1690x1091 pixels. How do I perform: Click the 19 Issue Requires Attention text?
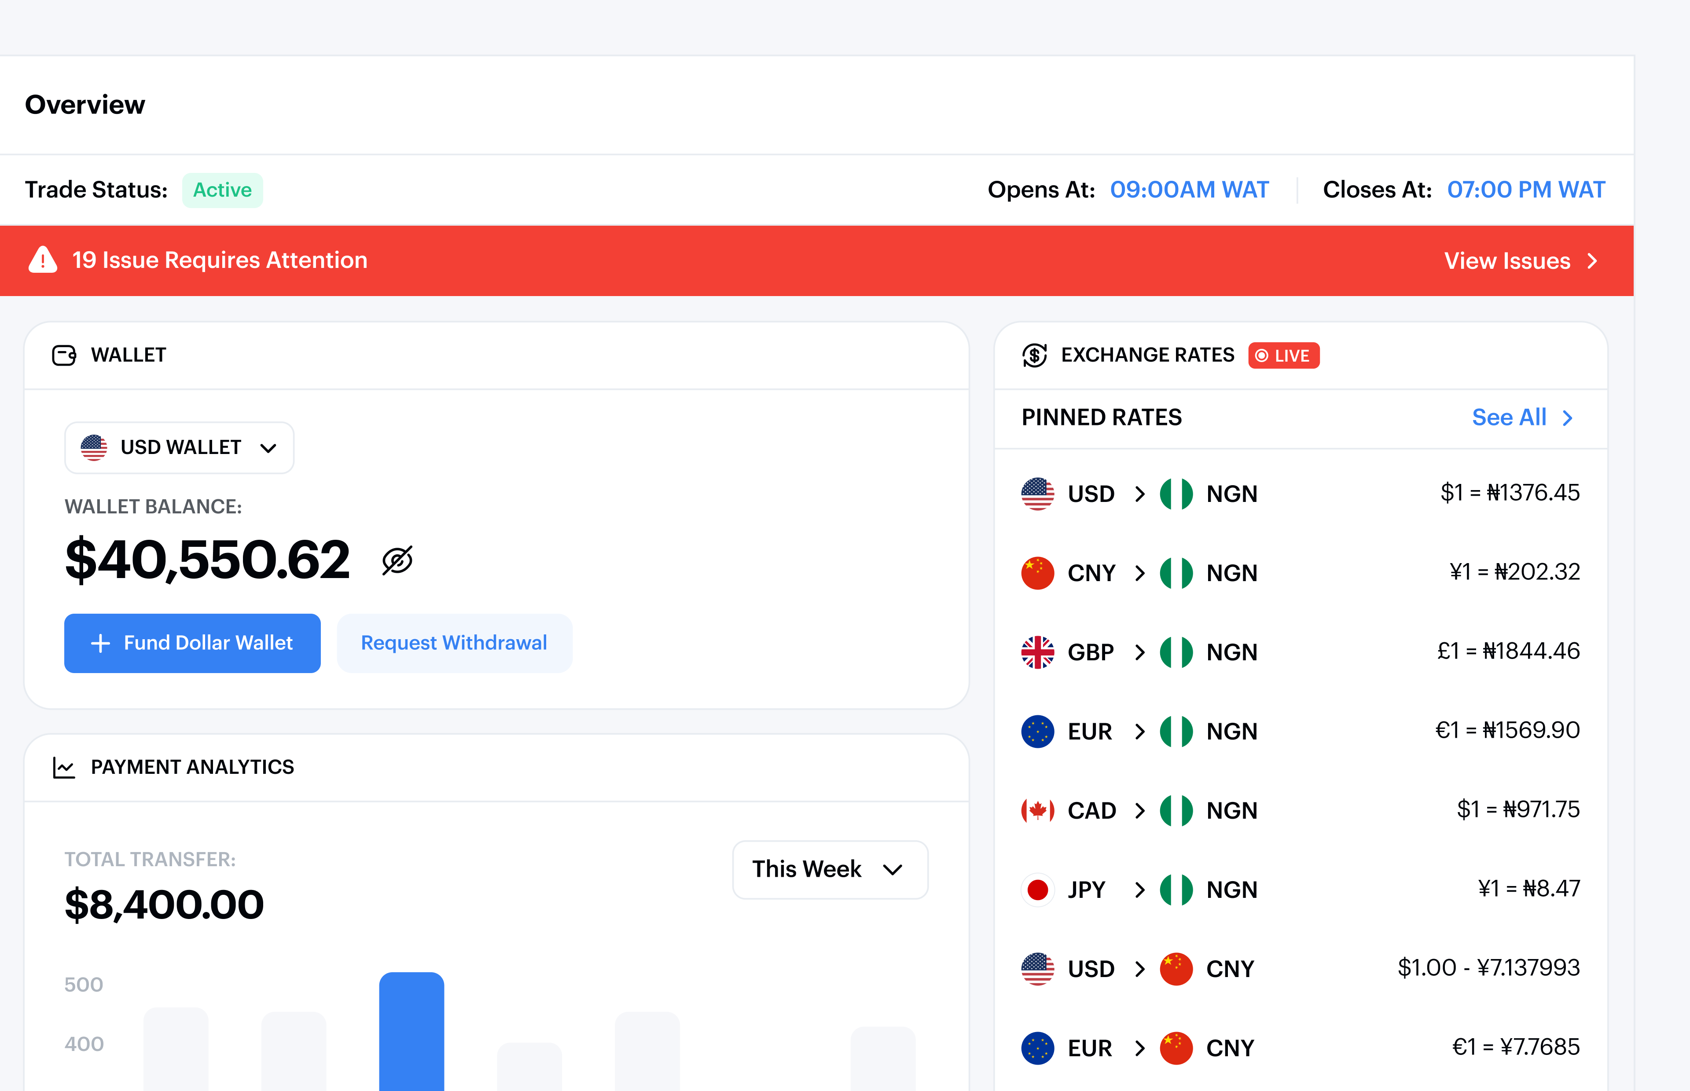pos(220,260)
